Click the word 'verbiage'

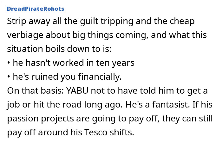tap(25, 35)
